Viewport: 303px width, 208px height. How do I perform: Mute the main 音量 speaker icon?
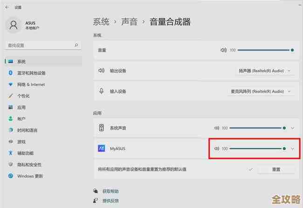pyautogui.click(x=224, y=50)
